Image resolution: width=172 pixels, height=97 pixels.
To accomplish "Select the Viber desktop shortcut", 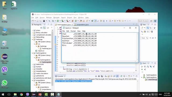I will [5, 71].
